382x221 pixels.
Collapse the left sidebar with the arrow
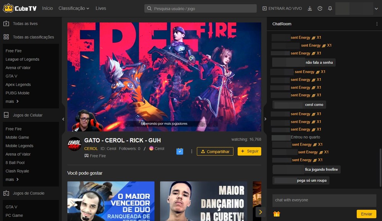pos(63,119)
